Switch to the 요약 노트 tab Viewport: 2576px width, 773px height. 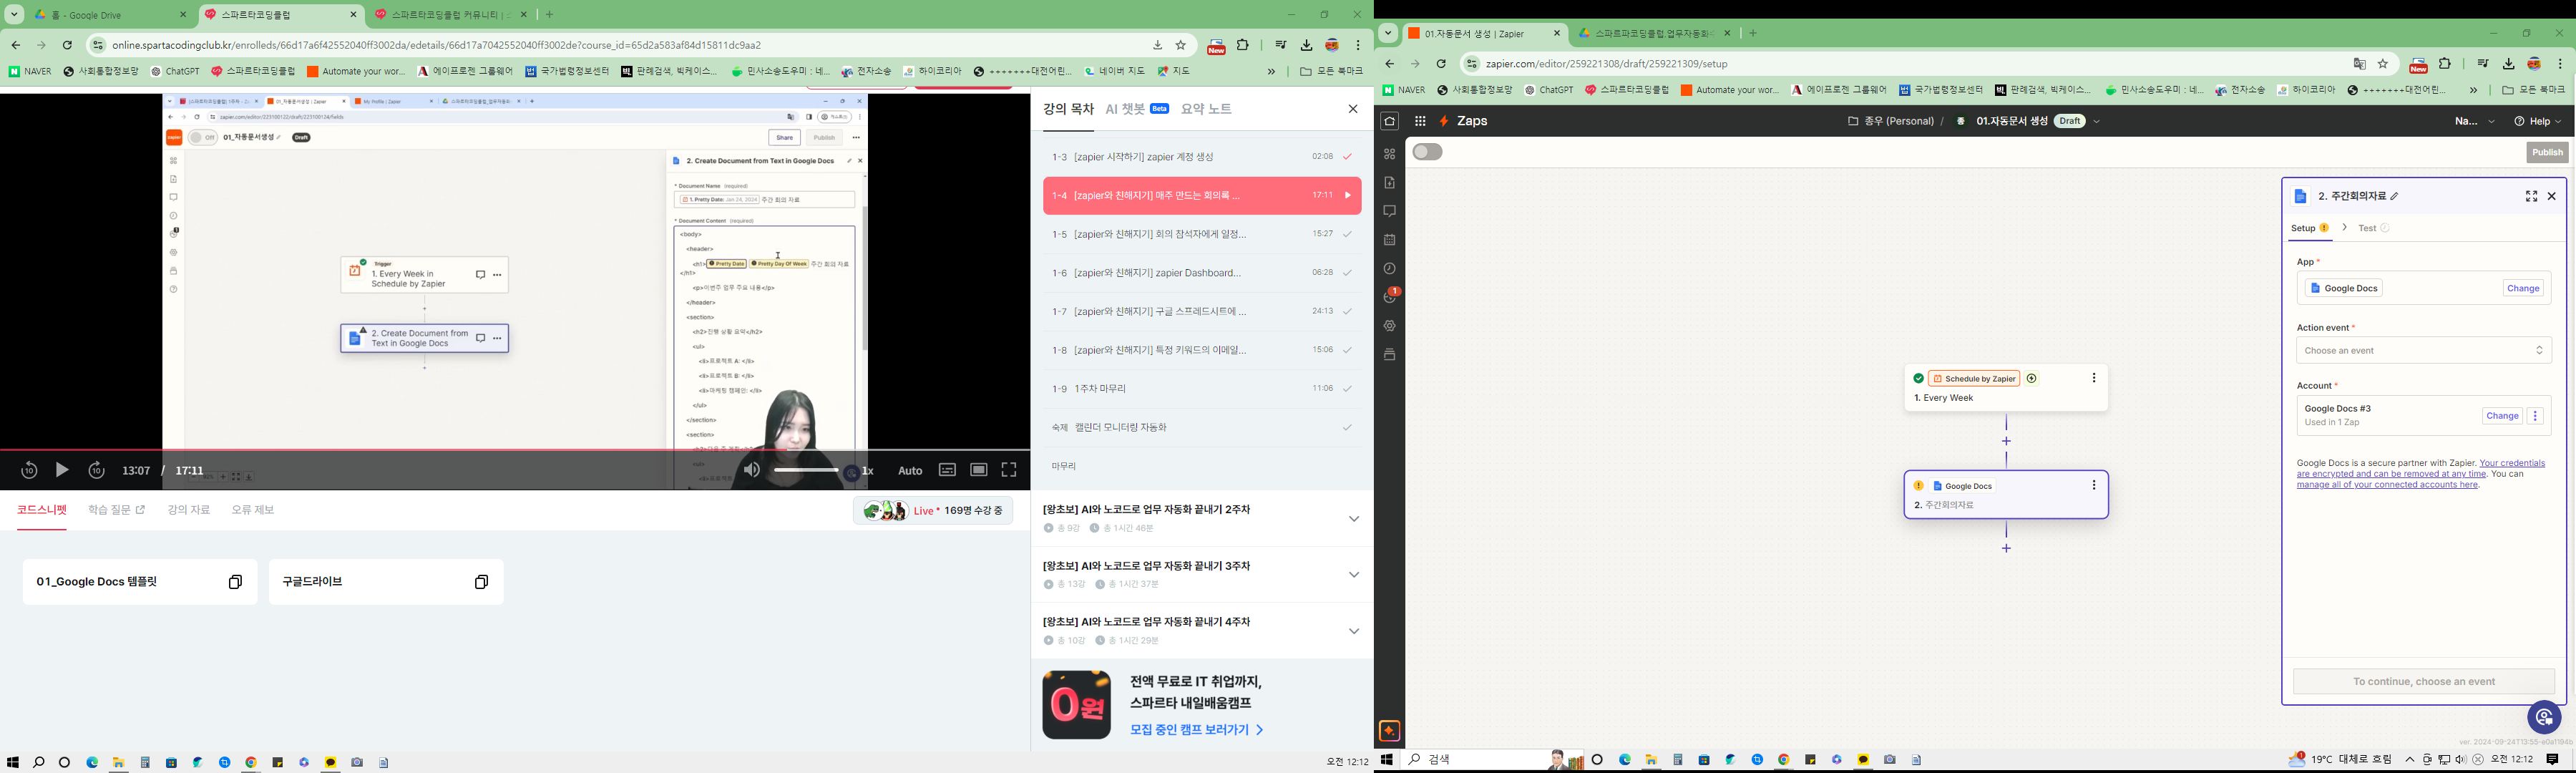[1206, 109]
